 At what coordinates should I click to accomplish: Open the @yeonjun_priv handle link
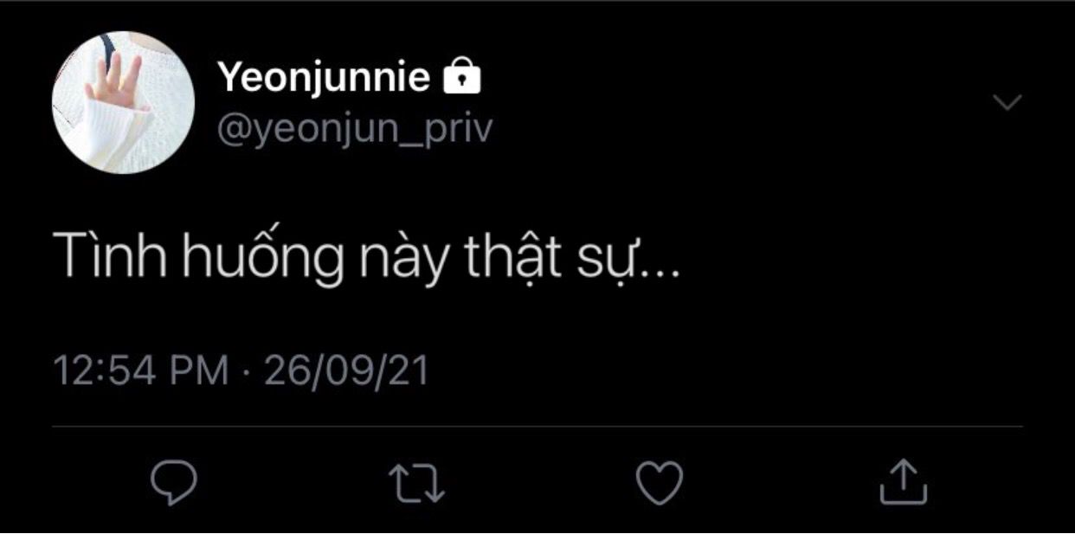pos(355,128)
